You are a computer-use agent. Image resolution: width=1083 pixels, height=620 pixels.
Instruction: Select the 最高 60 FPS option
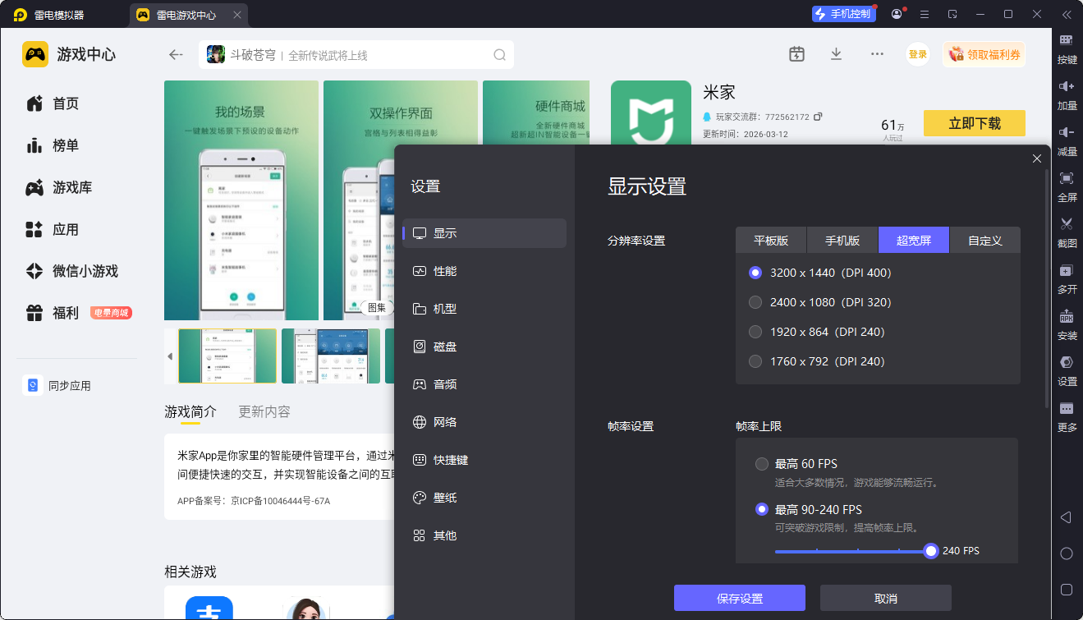762,464
